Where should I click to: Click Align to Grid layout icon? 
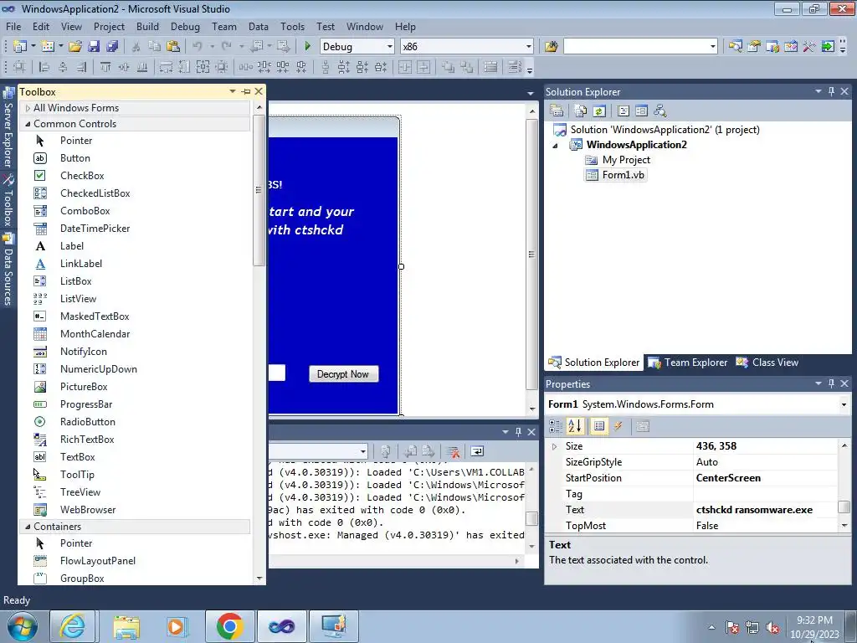click(x=19, y=67)
